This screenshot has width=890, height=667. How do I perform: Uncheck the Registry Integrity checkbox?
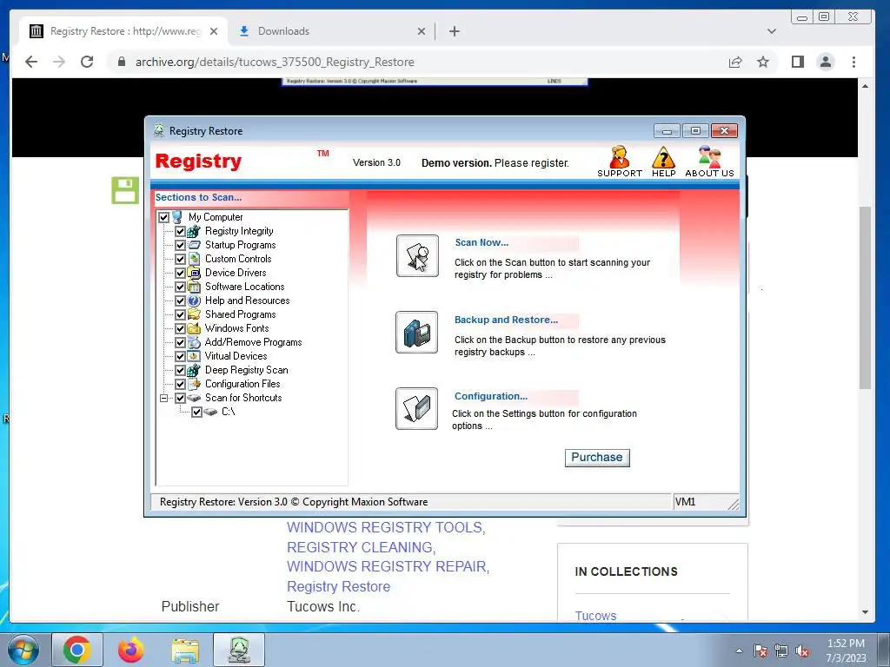pyautogui.click(x=181, y=231)
